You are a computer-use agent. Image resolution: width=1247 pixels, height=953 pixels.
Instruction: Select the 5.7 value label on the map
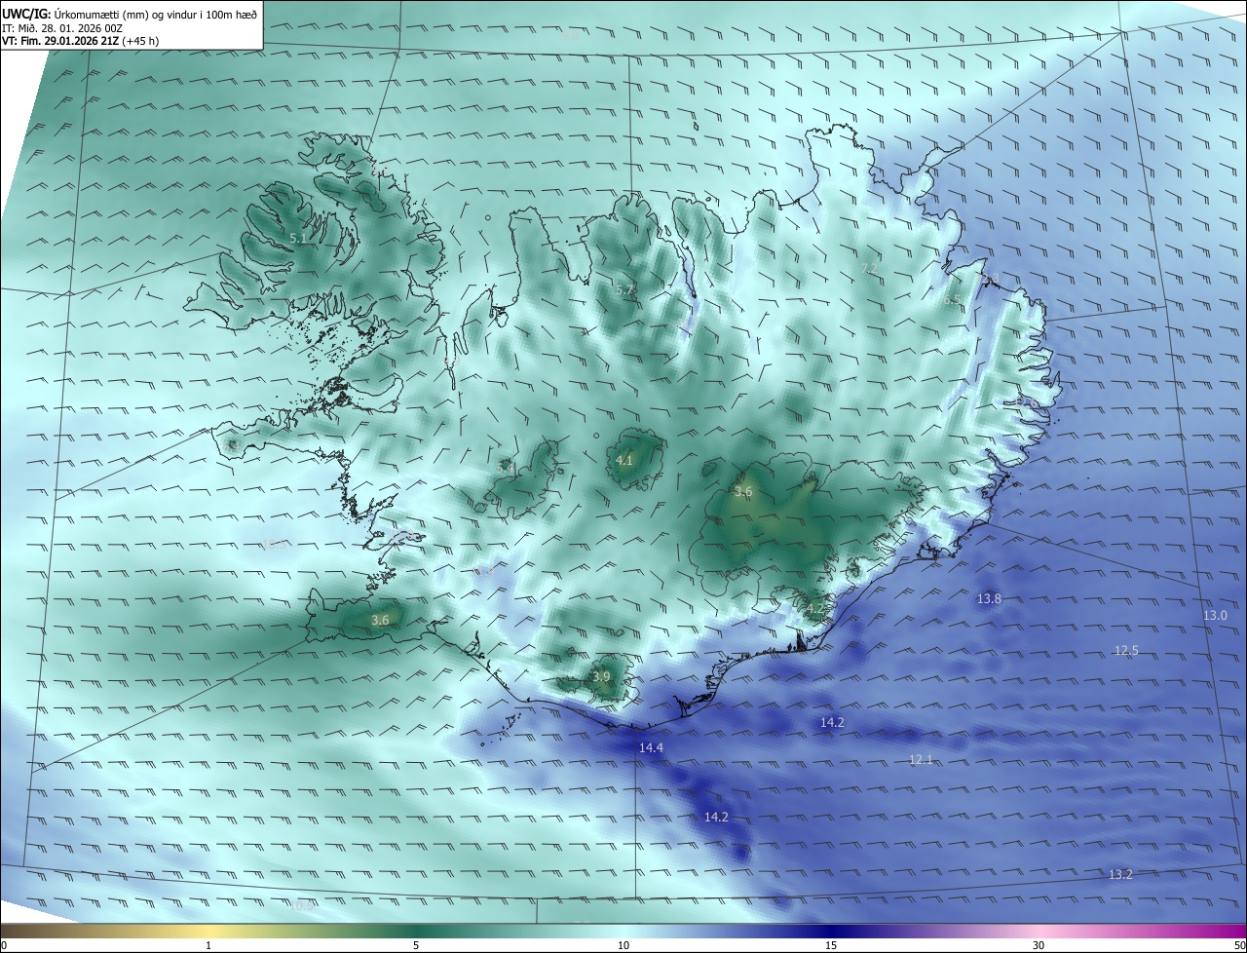click(x=624, y=289)
